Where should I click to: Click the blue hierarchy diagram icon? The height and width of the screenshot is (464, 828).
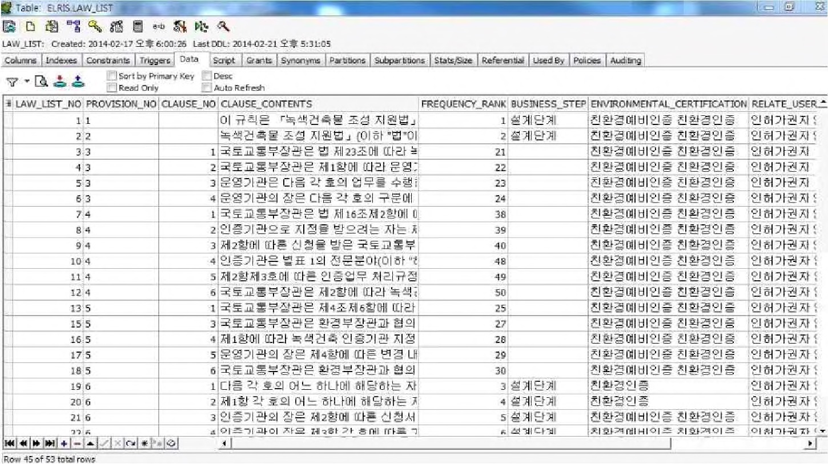[x=74, y=26]
